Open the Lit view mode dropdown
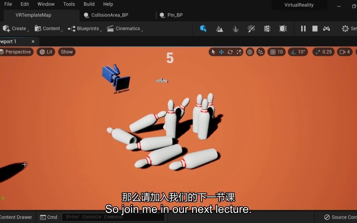 (46, 52)
